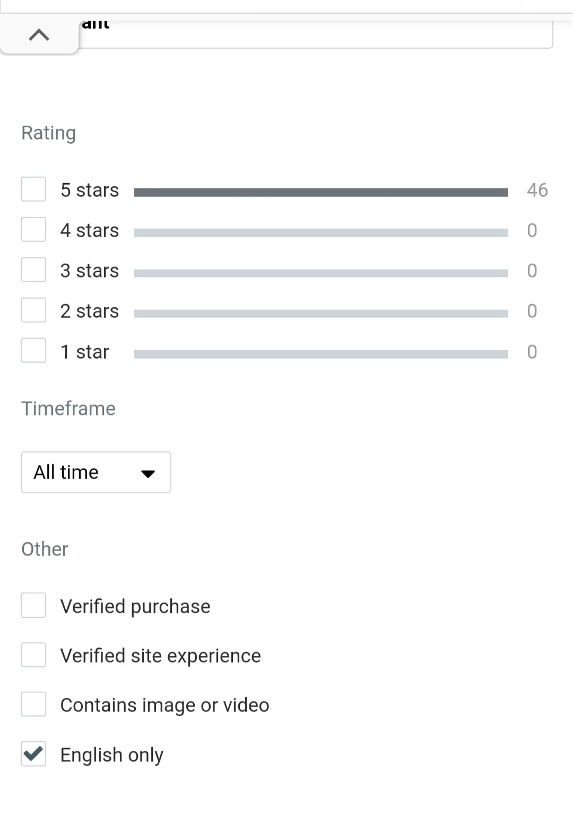Click the Timeframe section heading
This screenshot has width=573, height=824.
click(68, 409)
